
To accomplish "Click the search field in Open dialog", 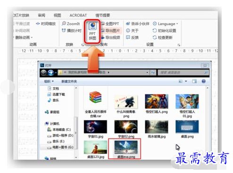I will pos(183,73).
